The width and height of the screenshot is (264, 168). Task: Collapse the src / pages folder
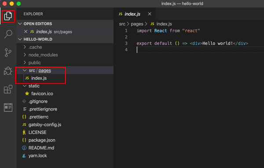(x=25, y=71)
